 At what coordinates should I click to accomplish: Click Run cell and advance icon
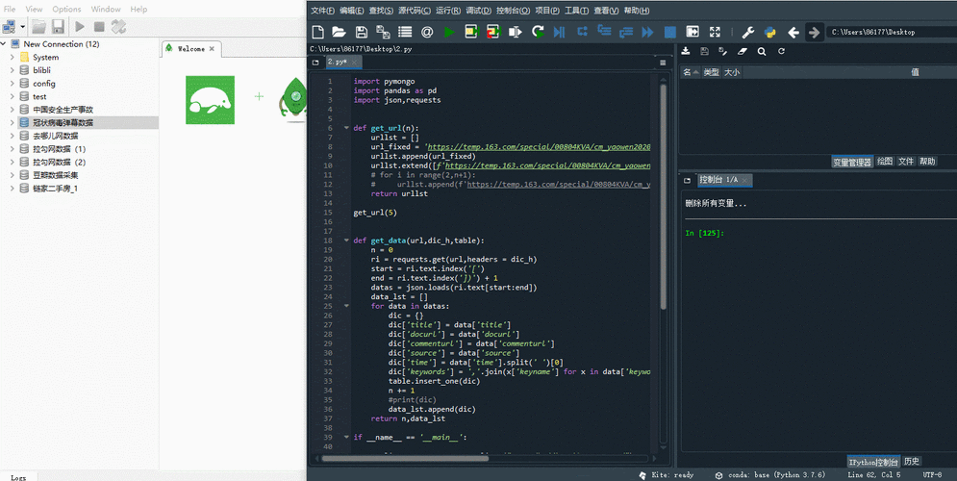[493, 32]
